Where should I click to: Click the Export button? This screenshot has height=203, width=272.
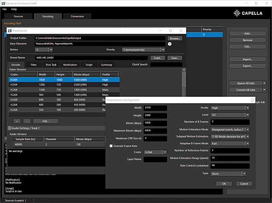tap(247, 66)
